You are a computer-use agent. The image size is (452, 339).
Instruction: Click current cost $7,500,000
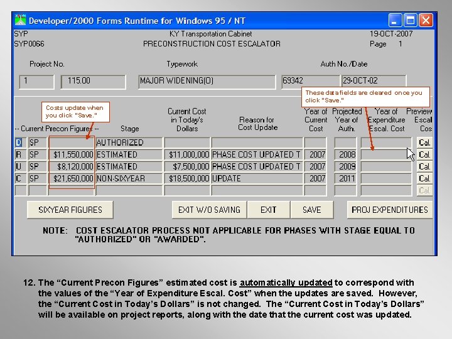(x=187, y=166)
